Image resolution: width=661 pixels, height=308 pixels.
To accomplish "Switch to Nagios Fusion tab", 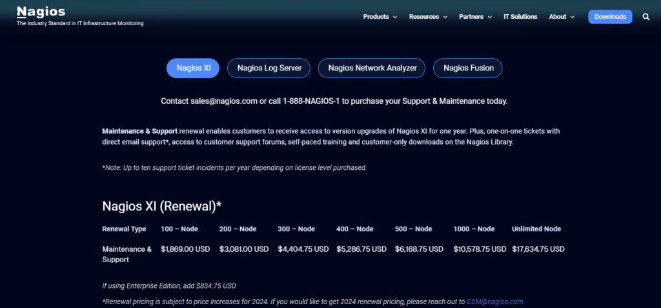I will click(x=469, y=68).
